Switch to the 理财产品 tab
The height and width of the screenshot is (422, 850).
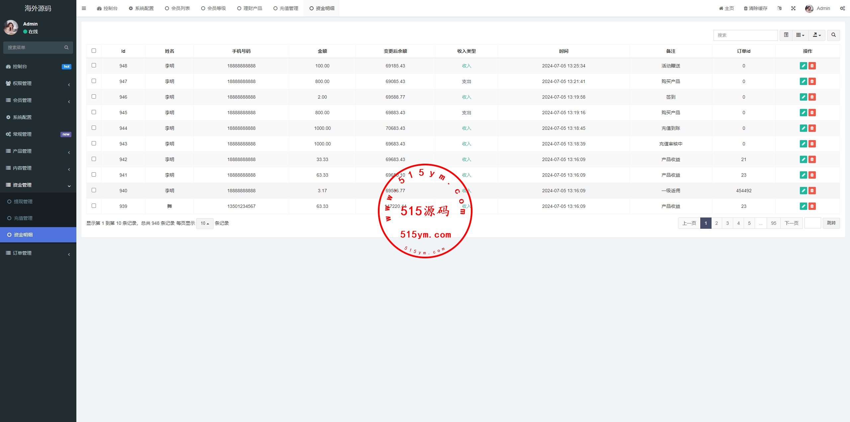click(x=250, y=8)
